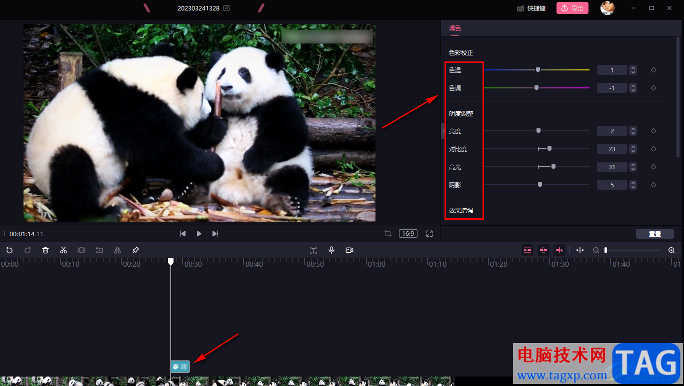Click the reverse playback icon in the toolbar
Screen dimensions: 684x386
99,250
